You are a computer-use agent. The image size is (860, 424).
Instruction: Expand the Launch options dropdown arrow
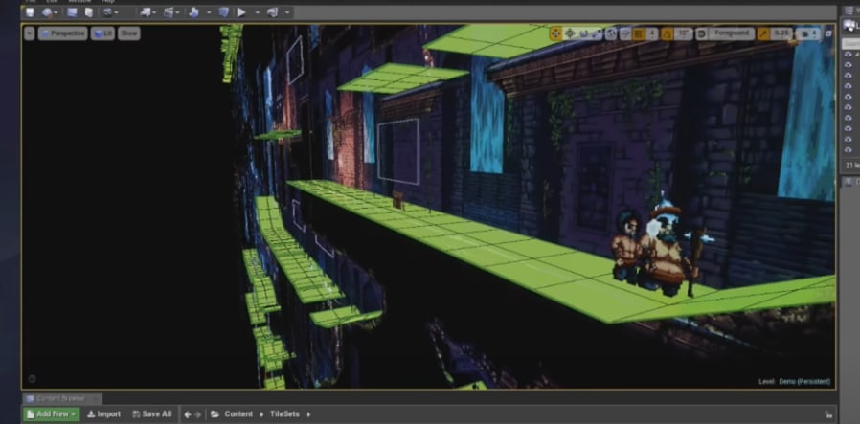point(287,12)
